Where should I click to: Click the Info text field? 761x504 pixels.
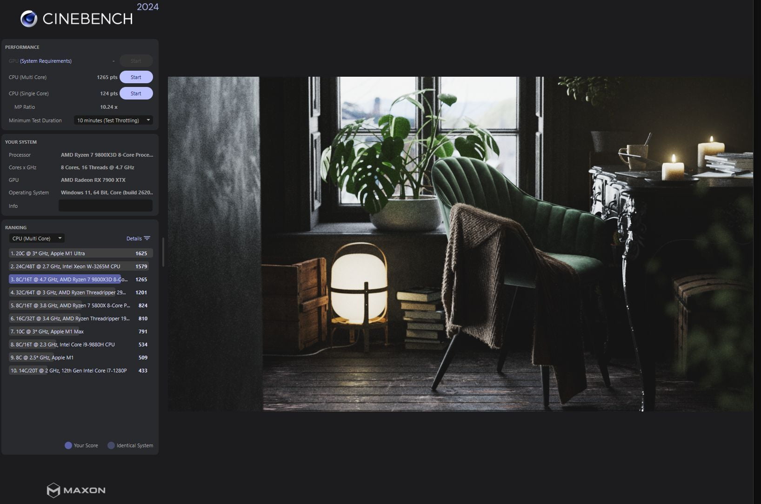coord(106,206)
